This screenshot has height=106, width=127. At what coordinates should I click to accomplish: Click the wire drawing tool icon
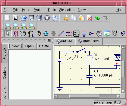61,34
